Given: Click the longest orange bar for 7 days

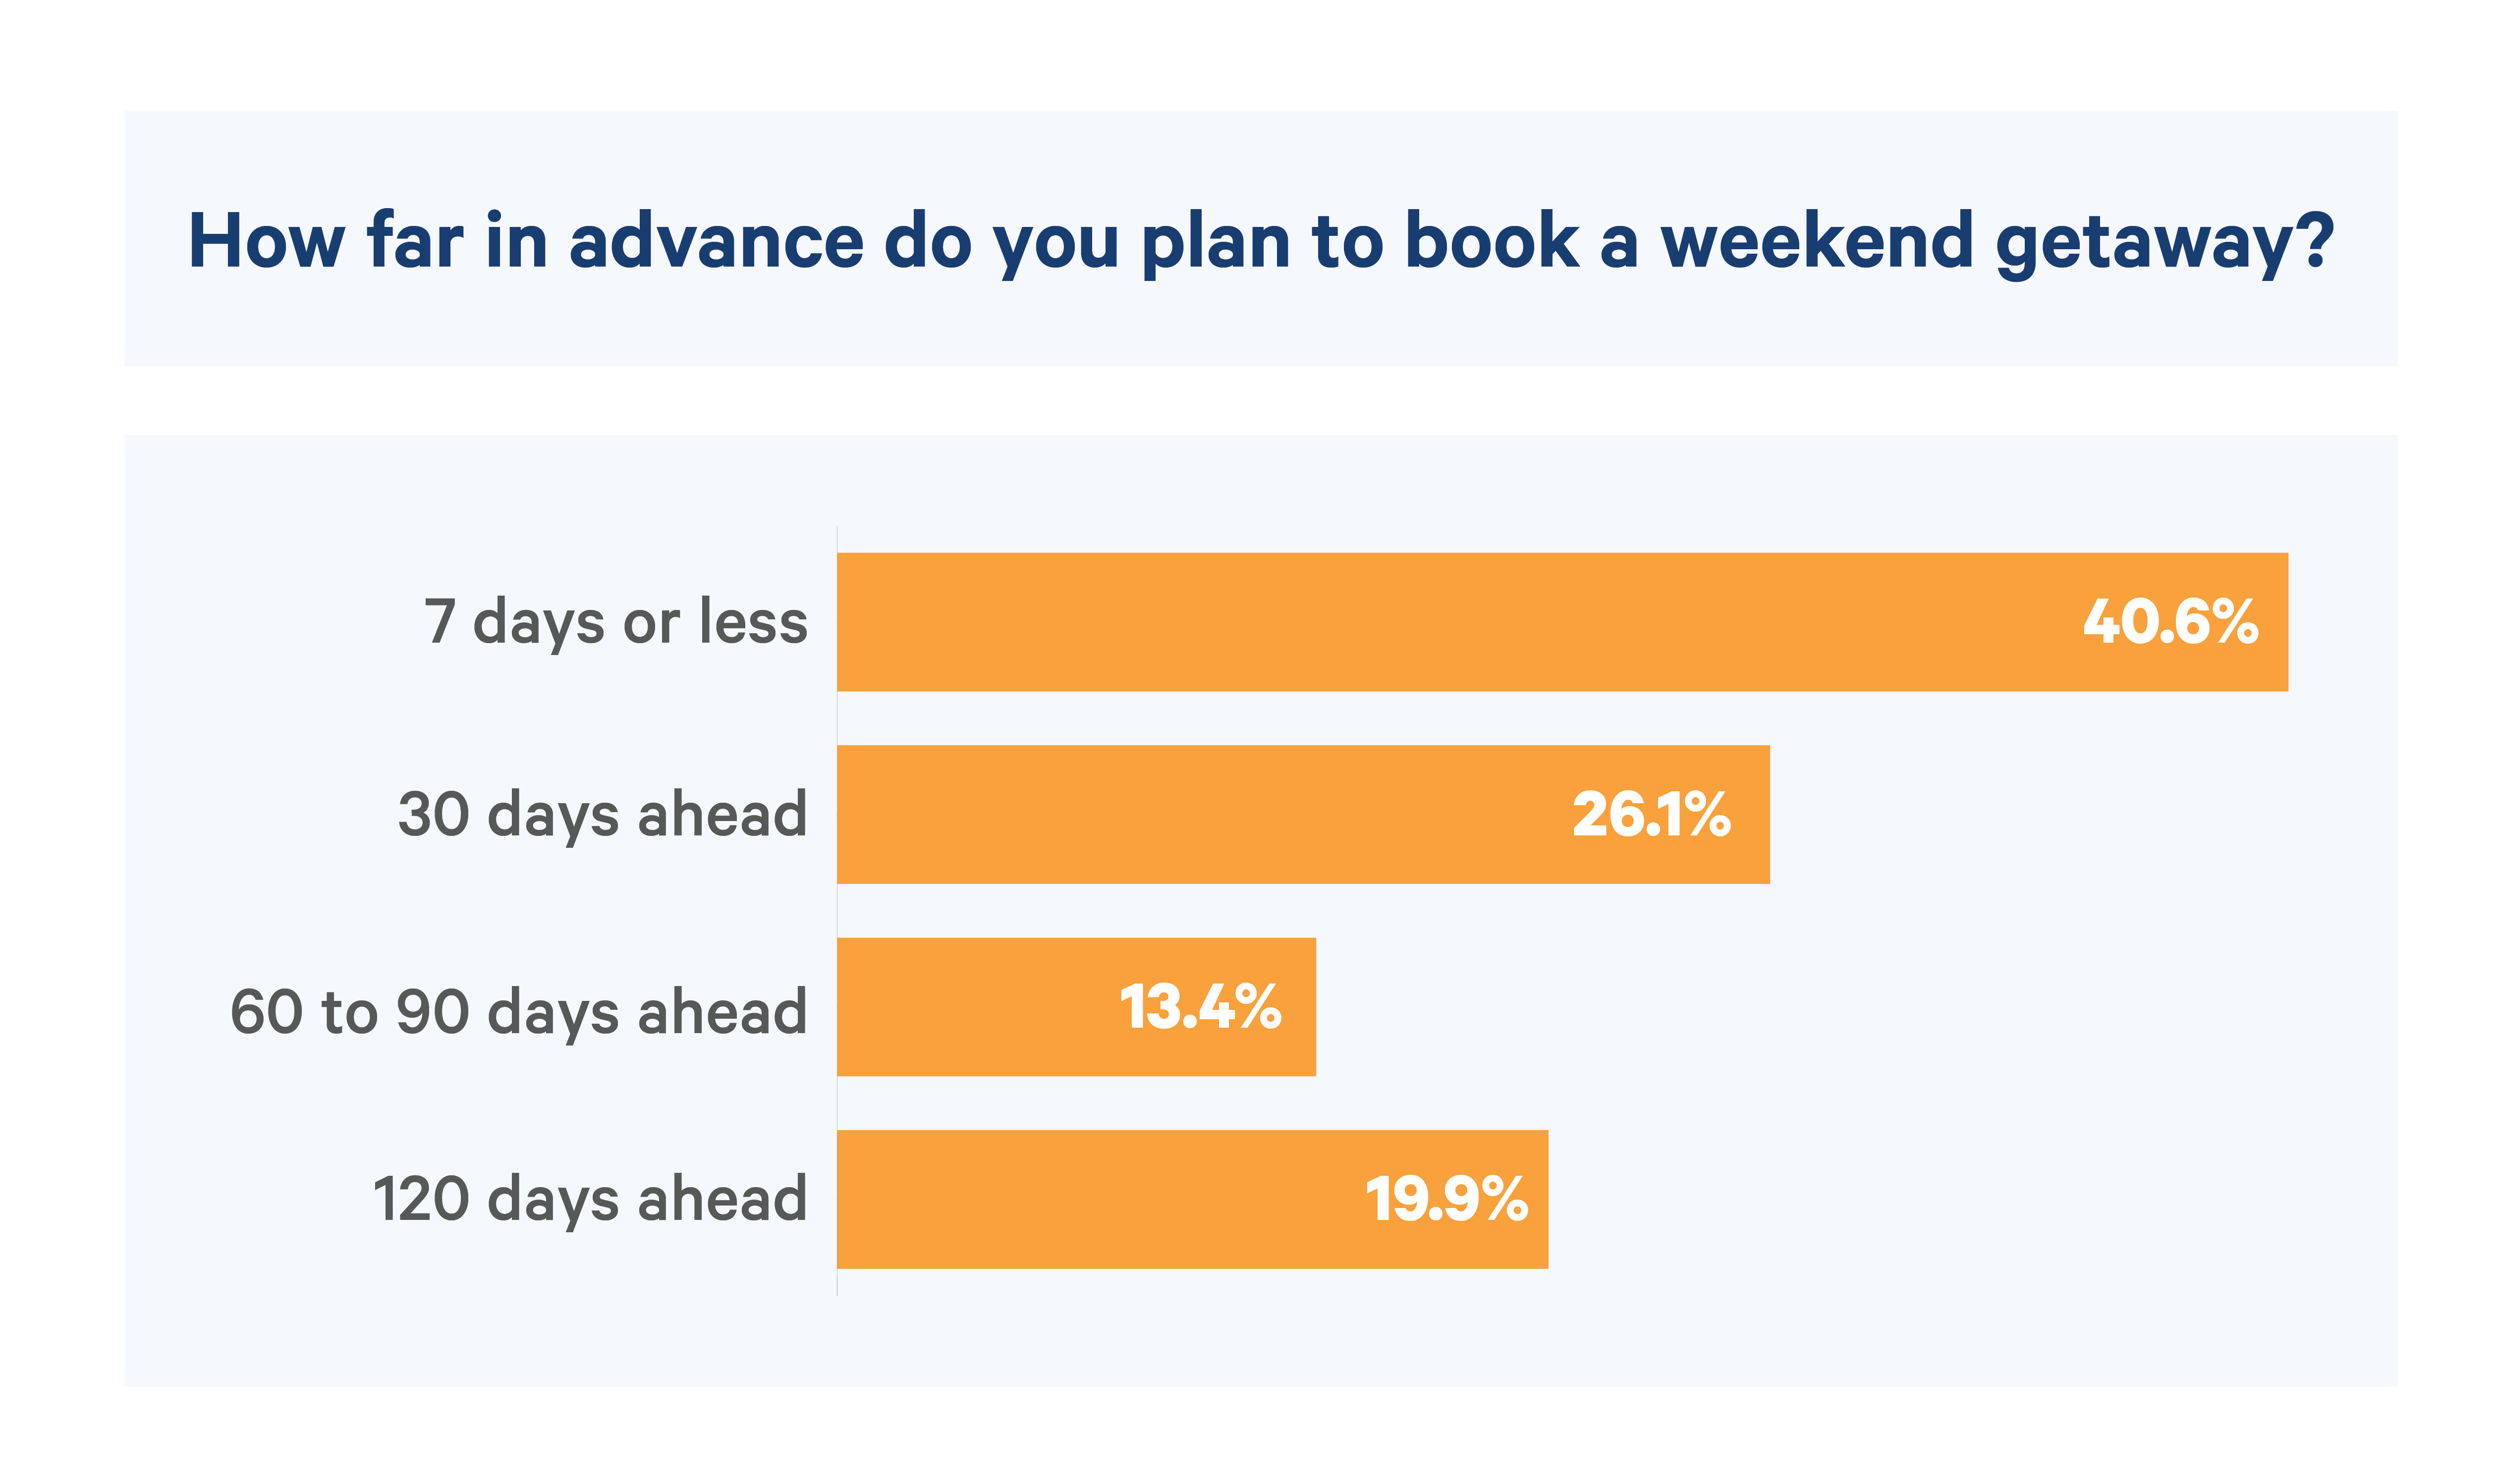Looking at the screenshot, I should point(1562,622).
